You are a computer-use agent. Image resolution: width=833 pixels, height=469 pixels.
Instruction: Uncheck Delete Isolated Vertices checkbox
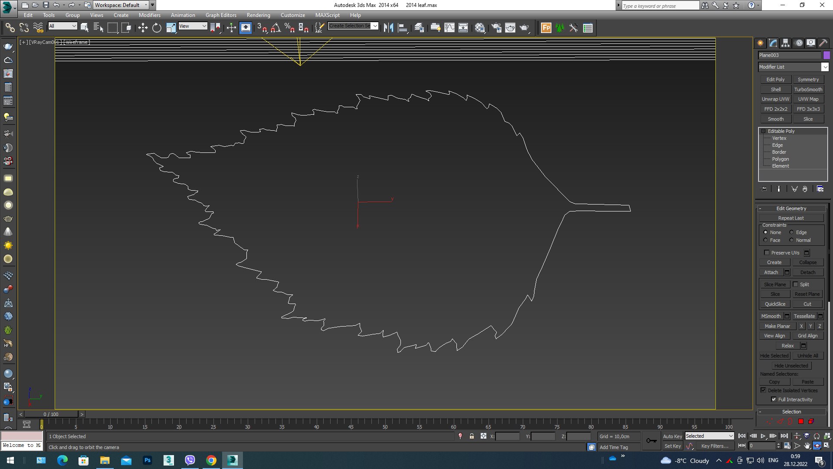coord(764,390)
